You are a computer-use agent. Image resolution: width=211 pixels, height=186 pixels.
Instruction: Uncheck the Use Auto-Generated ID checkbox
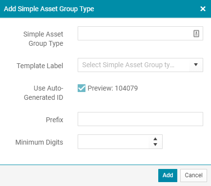82,88
